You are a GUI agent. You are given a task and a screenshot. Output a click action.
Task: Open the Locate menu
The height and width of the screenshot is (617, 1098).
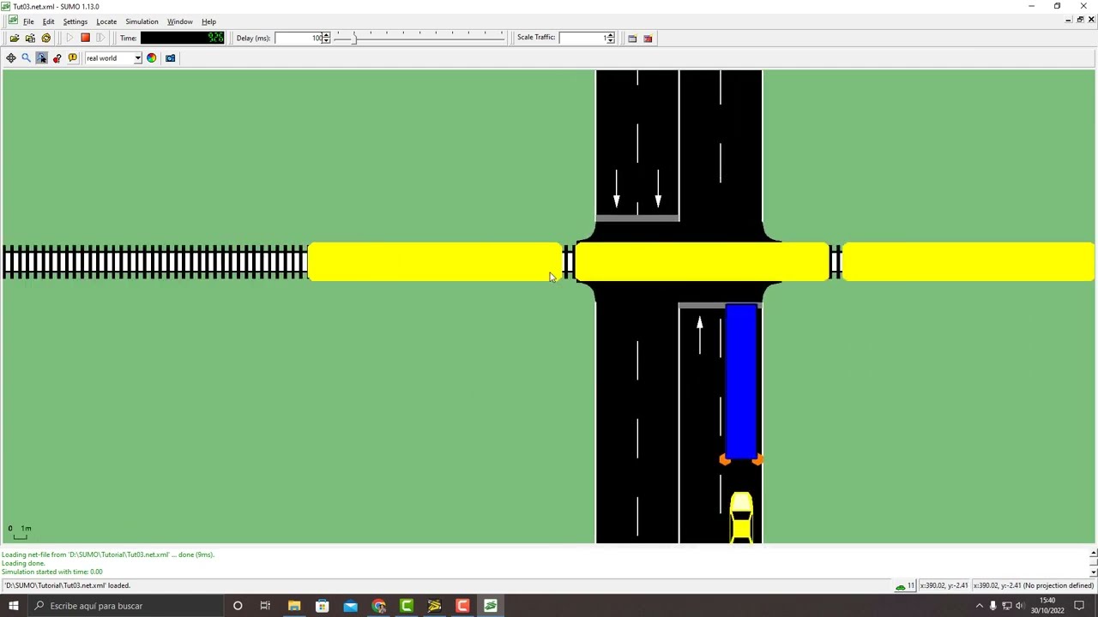[106, 21]
